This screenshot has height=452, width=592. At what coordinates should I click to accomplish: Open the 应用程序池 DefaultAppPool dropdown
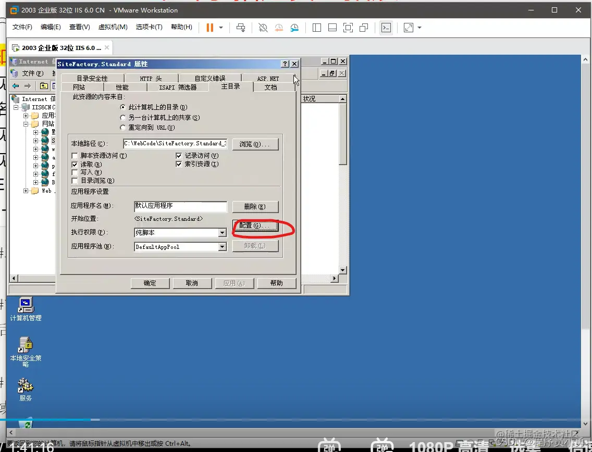click(x=223, y=247)
